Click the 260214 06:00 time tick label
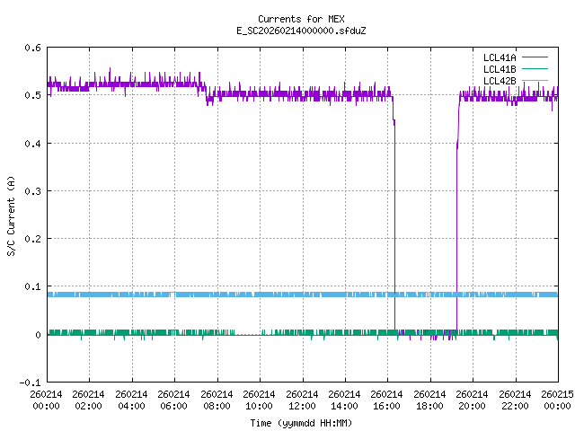Image resolution: width=575 pixels, height=431 pixels. pos(174,400)
